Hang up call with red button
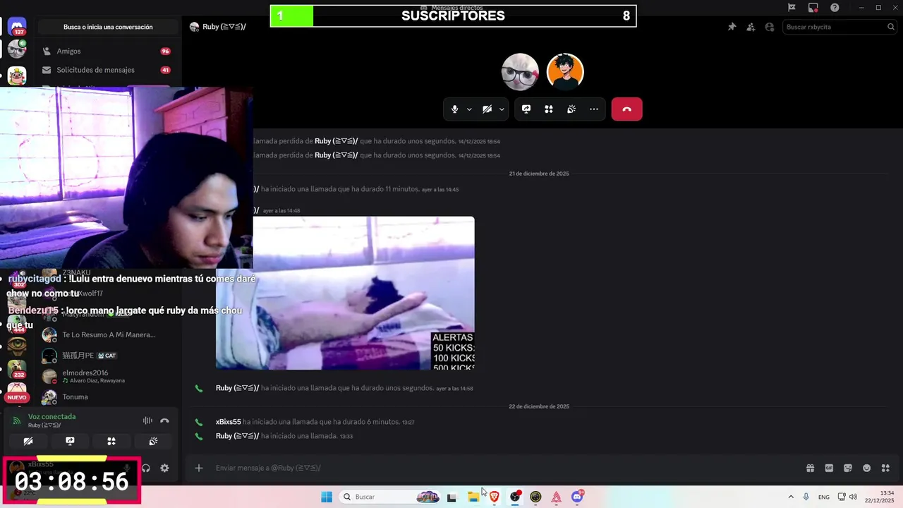The width and height of the screenshot is (903, 508). click(626, 109)
